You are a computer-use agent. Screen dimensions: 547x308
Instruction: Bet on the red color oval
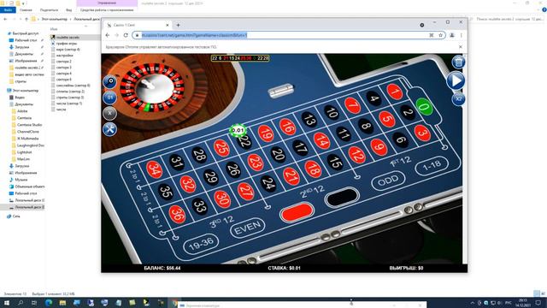click(x=297, y=212)
